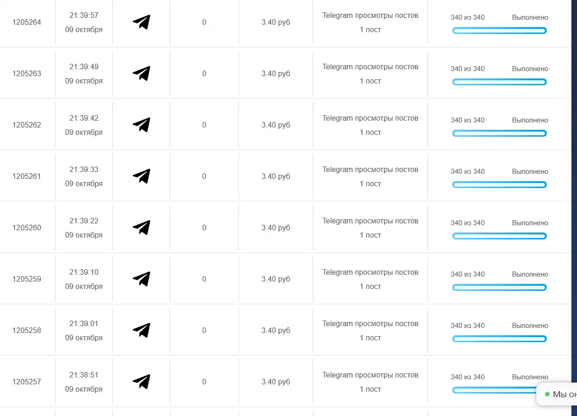Image resolution: width=577 pixels, height=416 pixels.
Task: Click 'Telegram просмотры постов' in row 1205258
Action: [x=370, y=323]
